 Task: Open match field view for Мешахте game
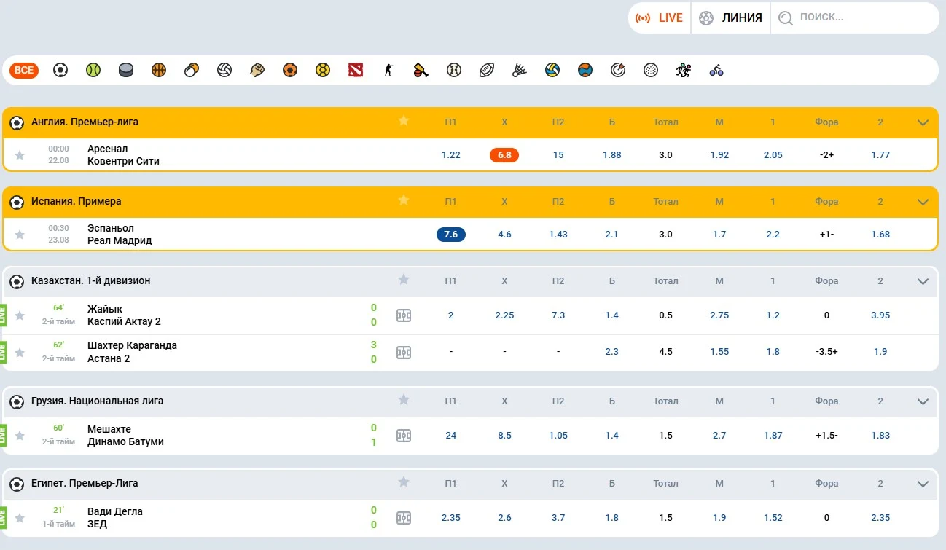coord(404,436)
